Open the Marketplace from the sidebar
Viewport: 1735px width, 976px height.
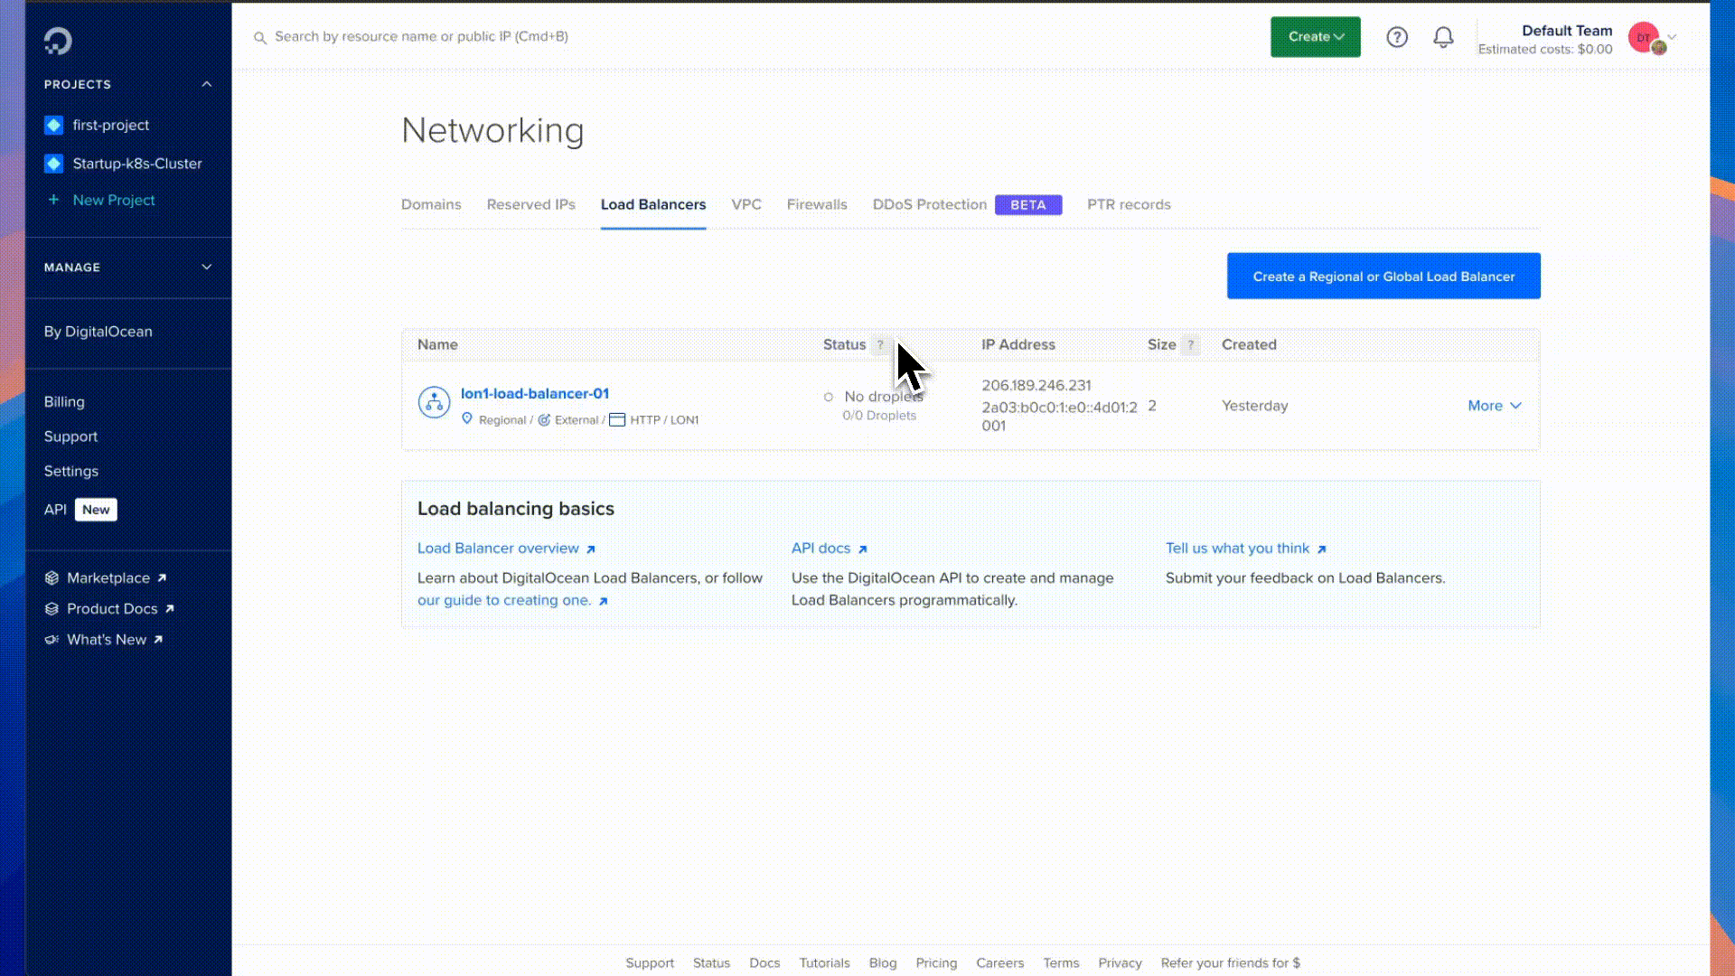pos(108,577)
